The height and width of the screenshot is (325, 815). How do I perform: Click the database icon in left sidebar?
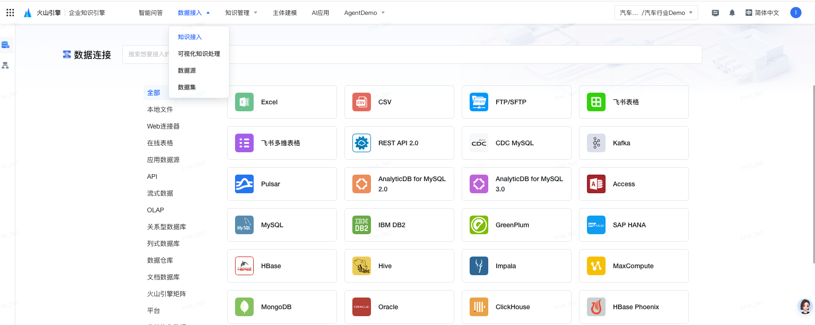pyautogui.click(x=6, y=45)
